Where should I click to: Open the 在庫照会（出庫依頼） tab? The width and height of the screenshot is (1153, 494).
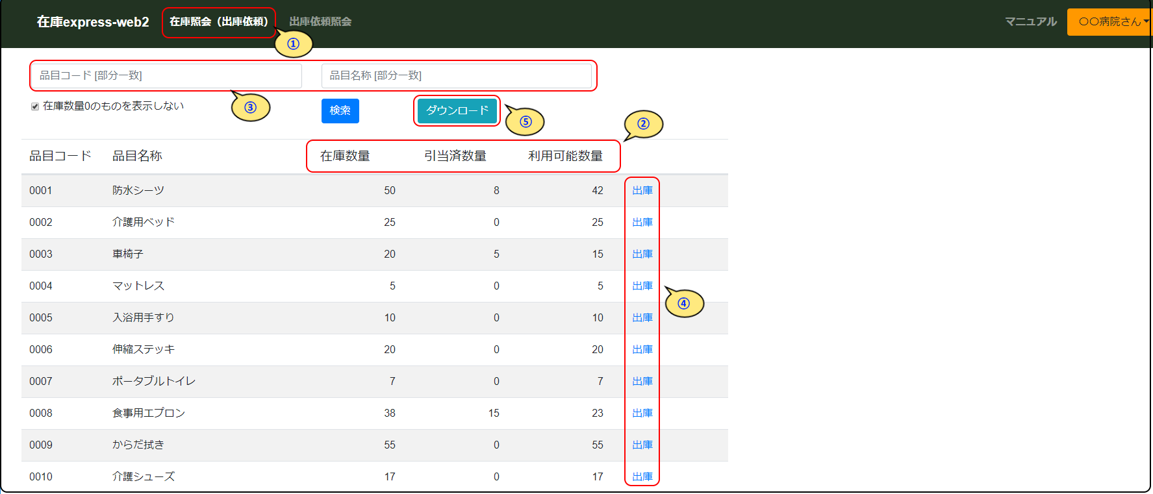pyautogui.click(x=218, y=21)
